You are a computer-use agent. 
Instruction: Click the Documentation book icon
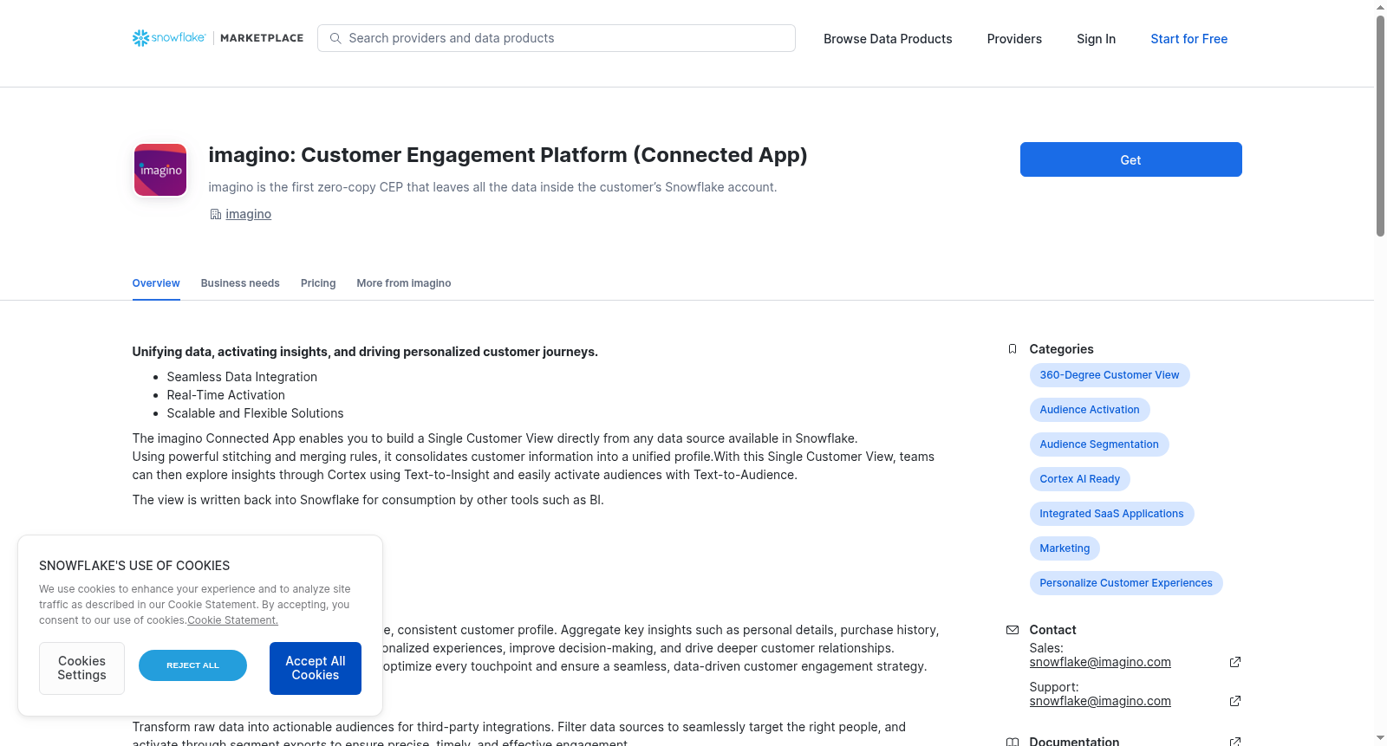1013,742
